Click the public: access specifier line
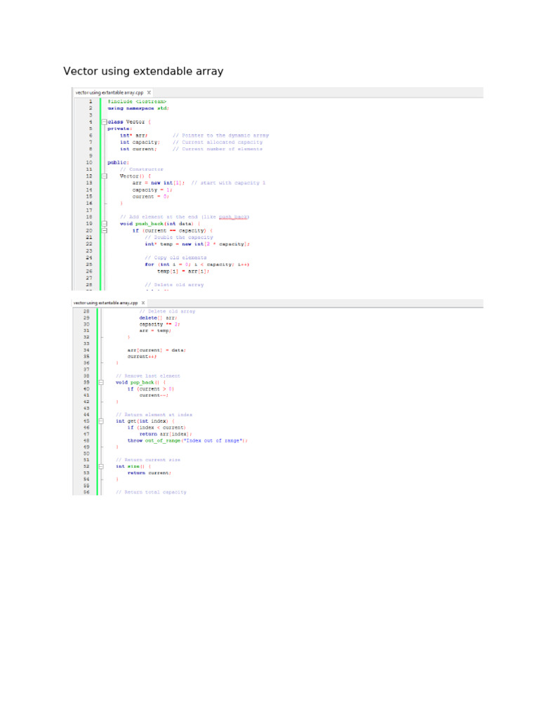The width and height of the screenshot is (539, 719). coord(119,163)
